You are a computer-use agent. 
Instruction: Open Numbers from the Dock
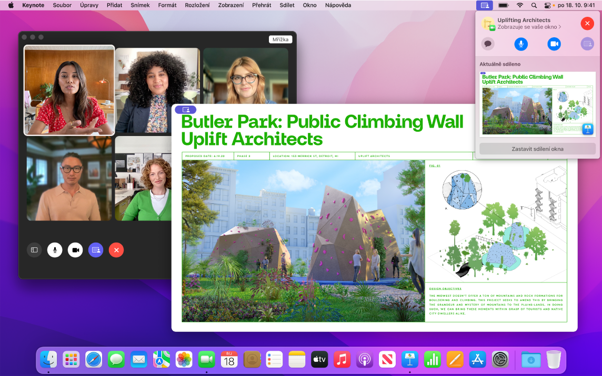433,360
